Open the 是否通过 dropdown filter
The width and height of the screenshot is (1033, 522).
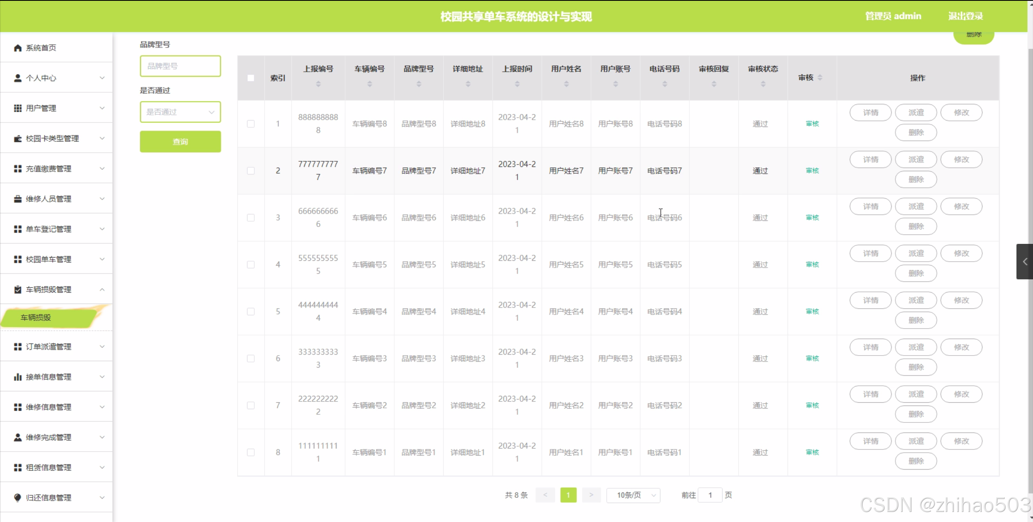click(x=180, y=112)
